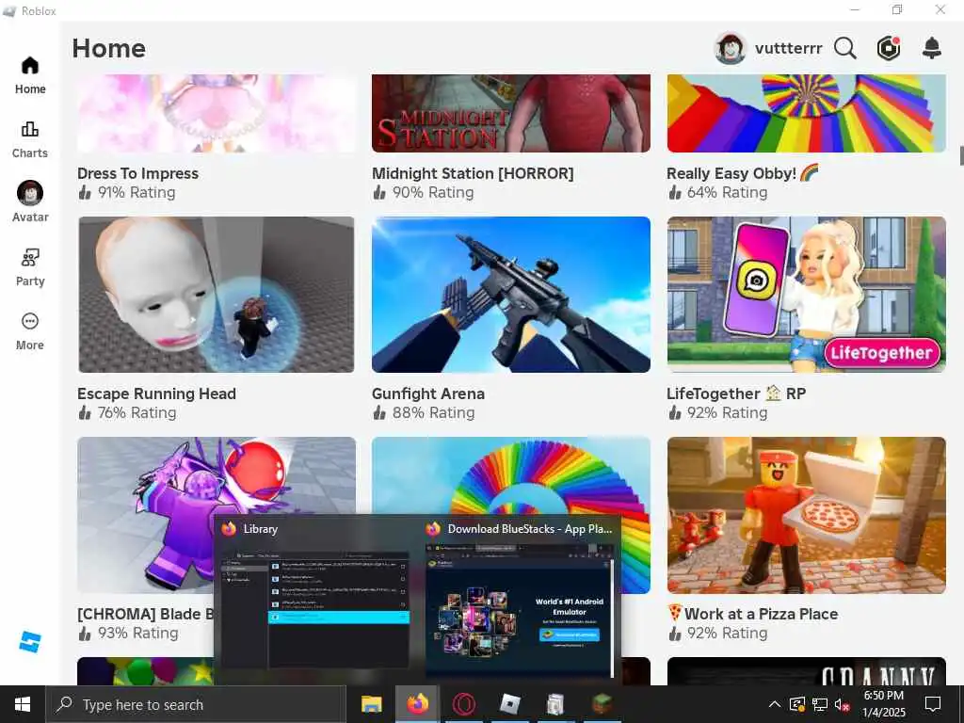Click the Granny game thumbnail at the bottom

[807, 671]
